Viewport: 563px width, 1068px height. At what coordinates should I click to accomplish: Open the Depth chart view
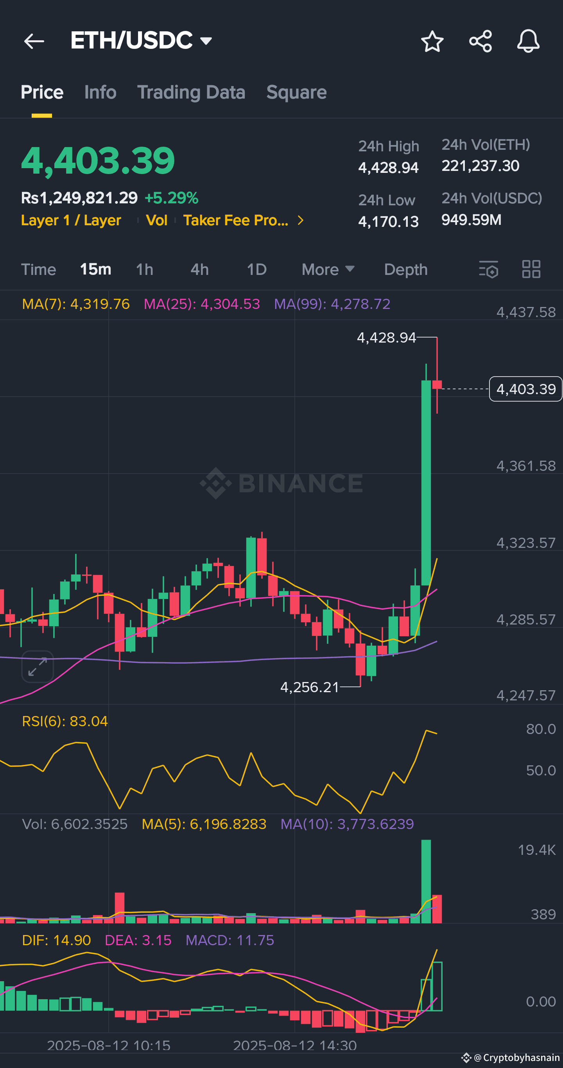pyautogui.click(x=405, y=269)
